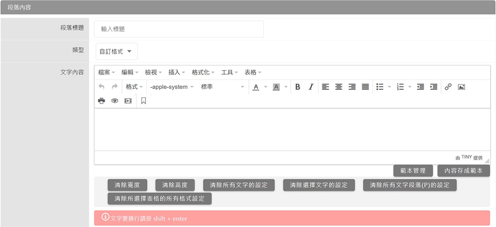Justify the paragraph text

365,87
